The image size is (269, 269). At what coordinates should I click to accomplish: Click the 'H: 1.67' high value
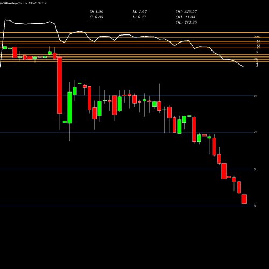click(x=140, y=12)
